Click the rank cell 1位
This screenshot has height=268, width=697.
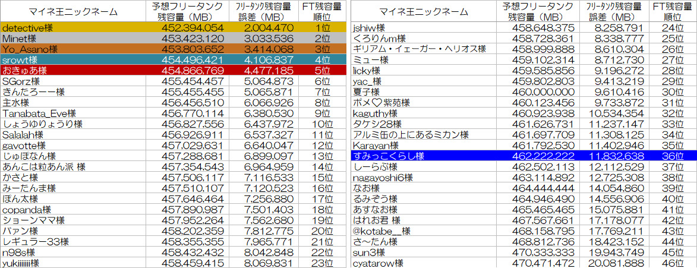(x=322, y=28)
